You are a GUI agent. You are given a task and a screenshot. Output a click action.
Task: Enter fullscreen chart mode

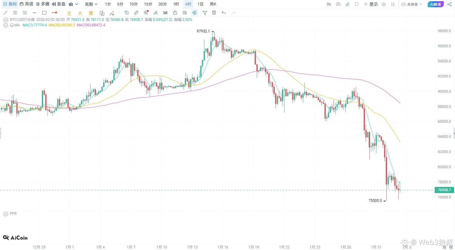tap(393, 4)
